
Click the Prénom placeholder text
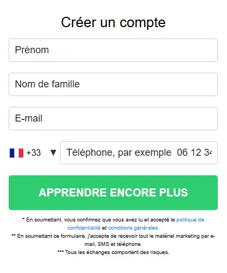tap(32, 50)
